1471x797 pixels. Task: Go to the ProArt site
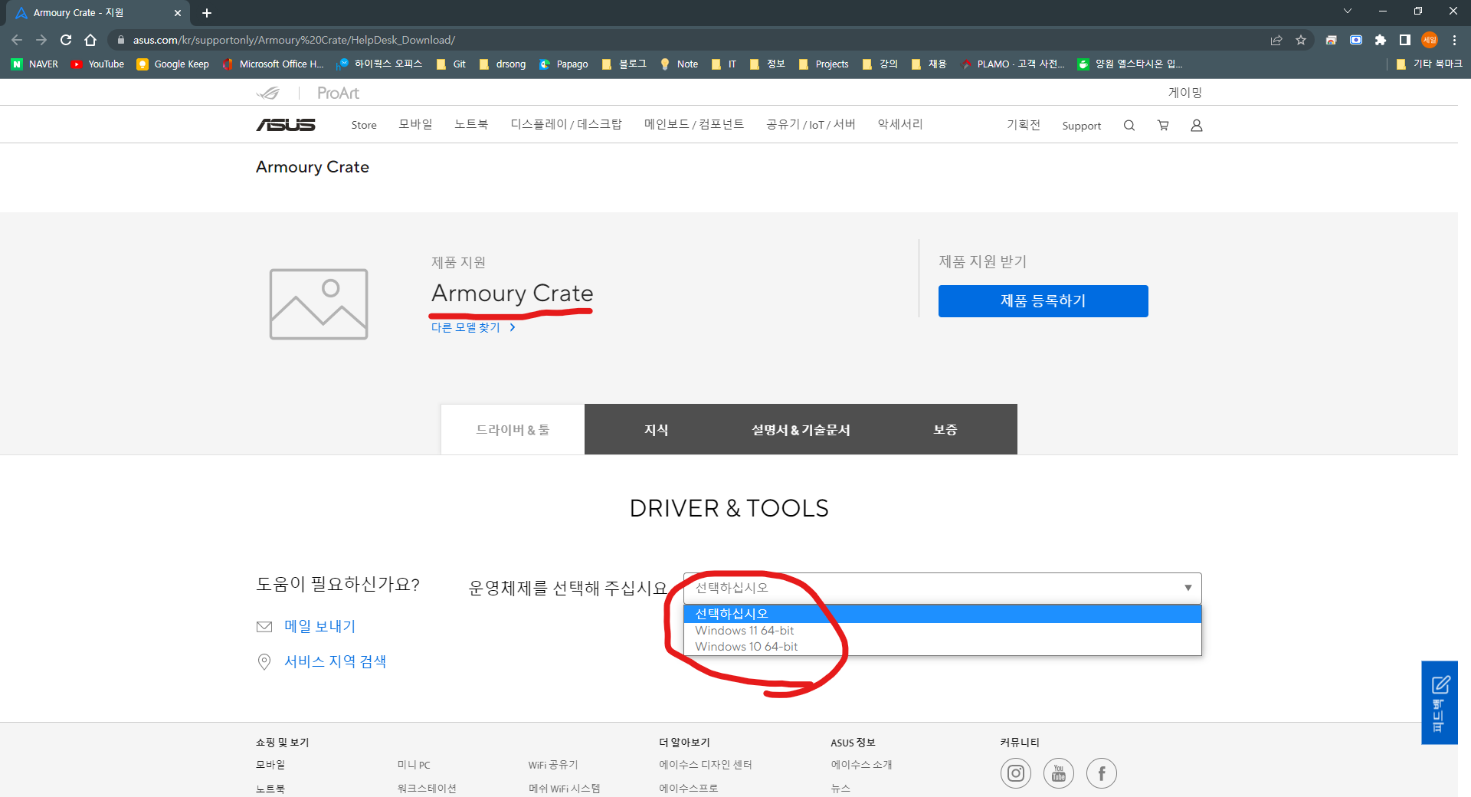point(338,93)
